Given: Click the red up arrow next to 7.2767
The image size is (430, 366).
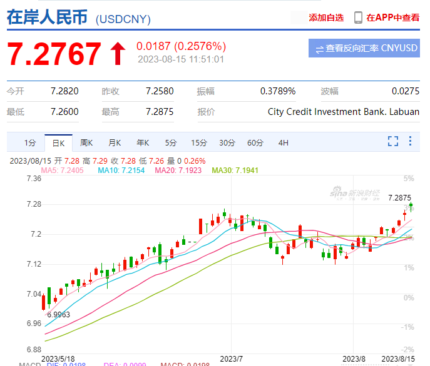Looking at the screenshot, I should pos(118,54).
